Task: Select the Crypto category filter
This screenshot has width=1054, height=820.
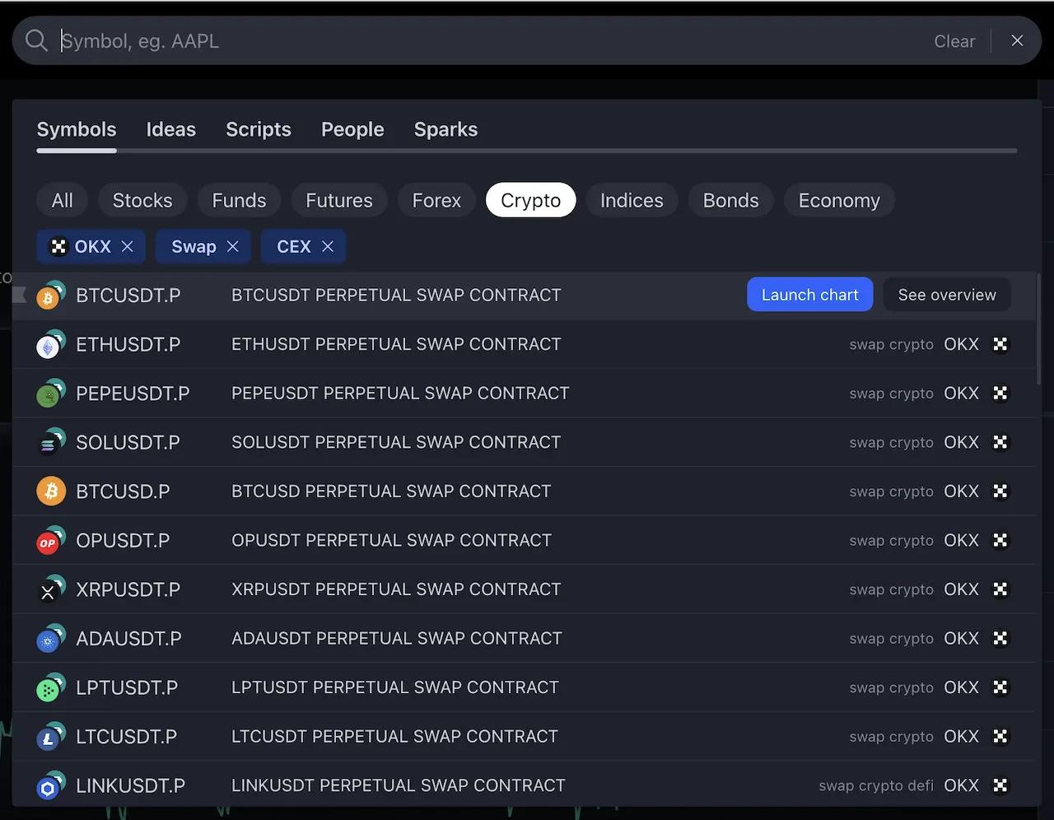Action: pyautogui.click(x=530, y=200)
